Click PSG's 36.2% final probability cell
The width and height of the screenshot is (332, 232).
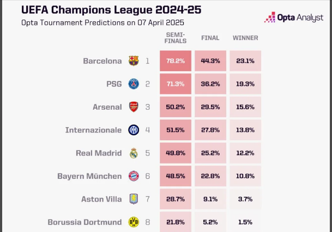(210, 84)
